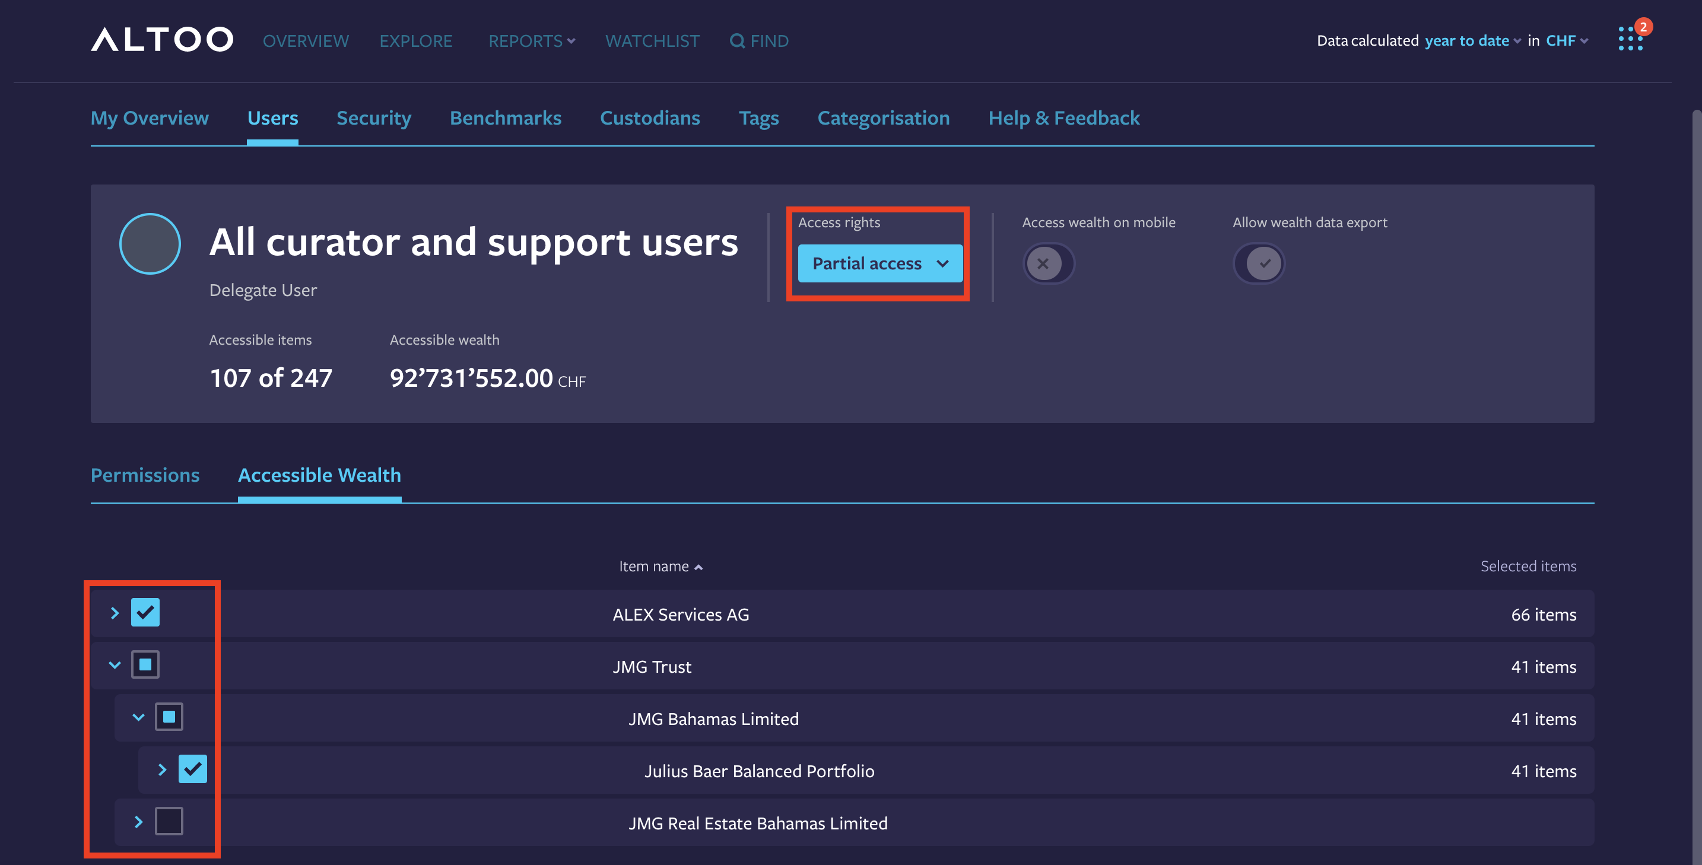Toggle Allow wealth data export switch

click(x=1259, y=263)
